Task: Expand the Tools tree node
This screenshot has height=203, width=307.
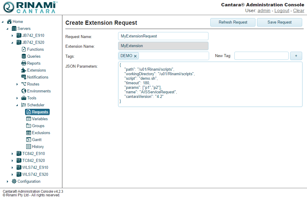Action: 17,98
